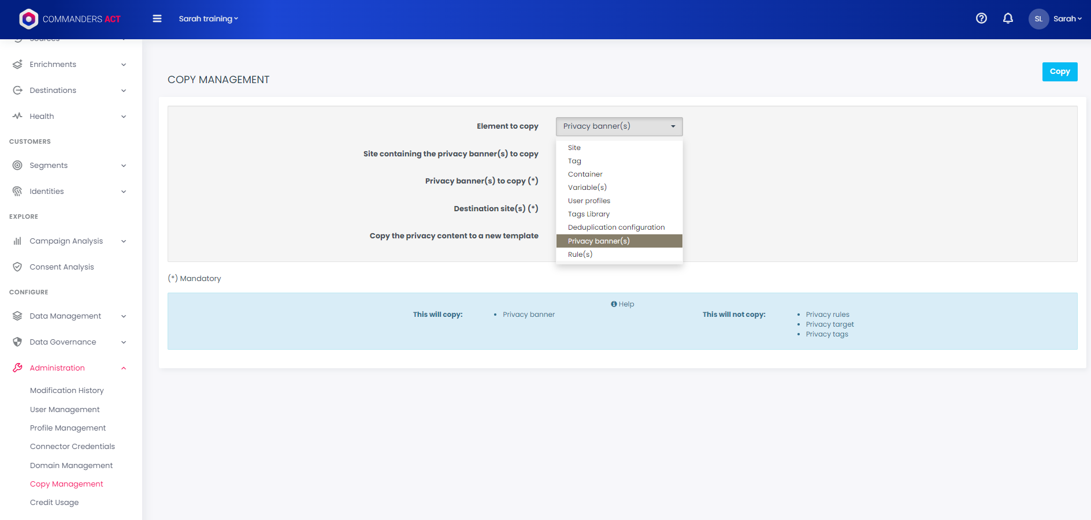Viewport: 1091px width, 520px height.
Task: Collapse the Administration section chevron
Action: point(124,368)
